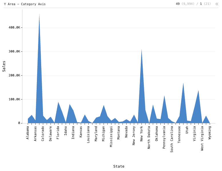This screenshot has height=171, width=222.
Task: Click the column count '1 (21)'
Action: pos(205,4)
